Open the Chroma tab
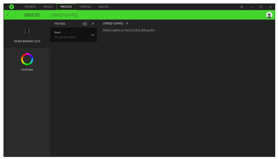Image resolution: width=278 pixels, height=159 pixels. click(x=85, y=7)
